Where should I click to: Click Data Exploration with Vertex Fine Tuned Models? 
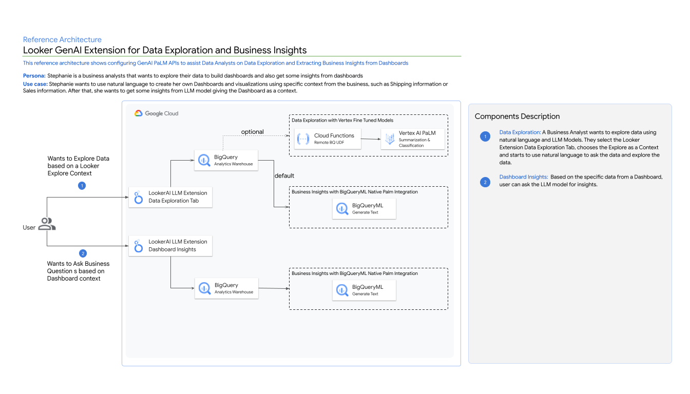(342, 120)
